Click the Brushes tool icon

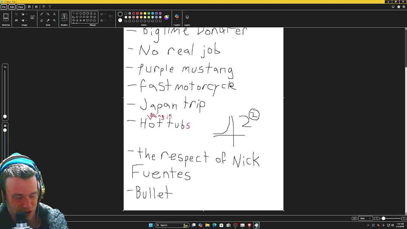64,16
